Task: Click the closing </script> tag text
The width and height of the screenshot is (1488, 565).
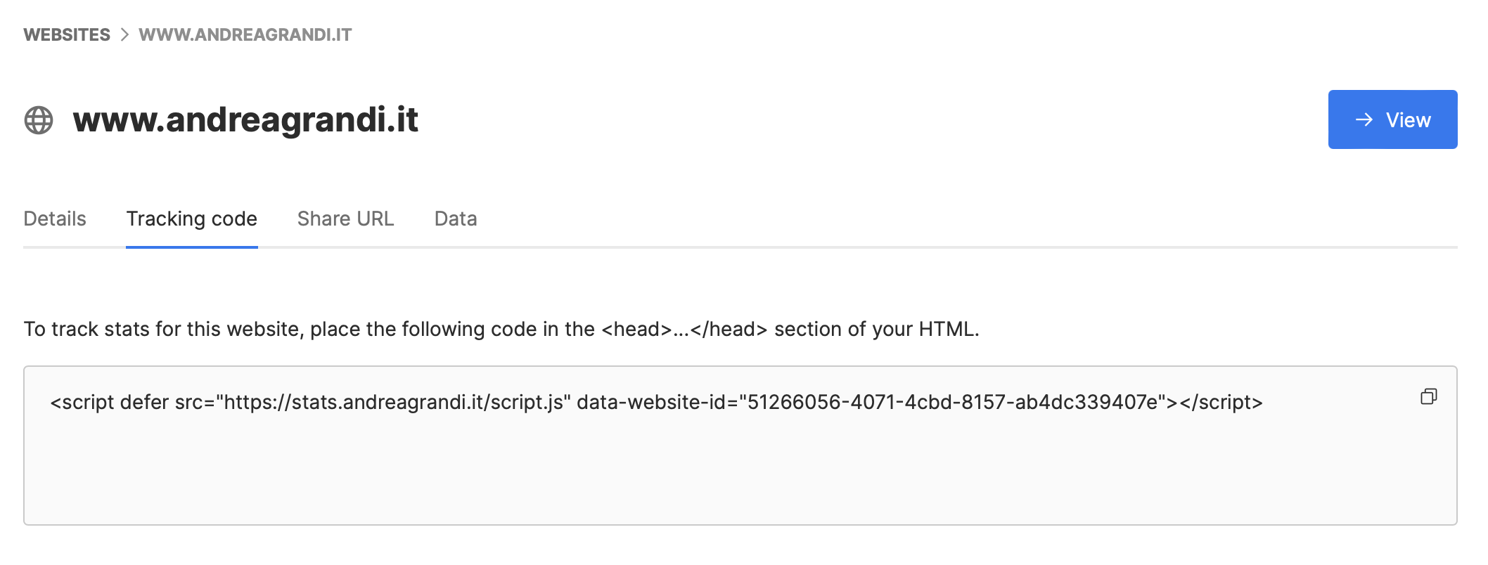Action: point(1221,402)
